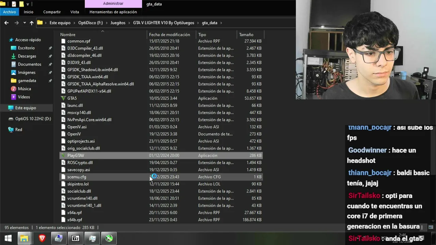Expand chevron after 'GTA V LIGHTER V10' breadcrumb
Screen dimensions: 436x245
coord(198,23)
